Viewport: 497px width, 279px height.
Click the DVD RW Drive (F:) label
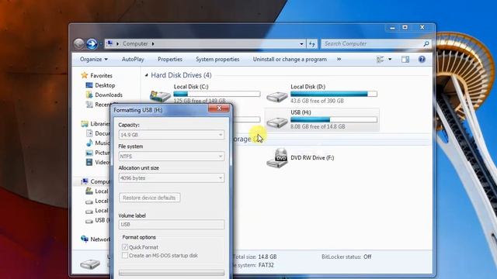[312, 158]
